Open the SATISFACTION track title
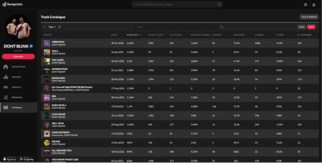This screenshot has width=322, height=163. [x=59, y=69]
